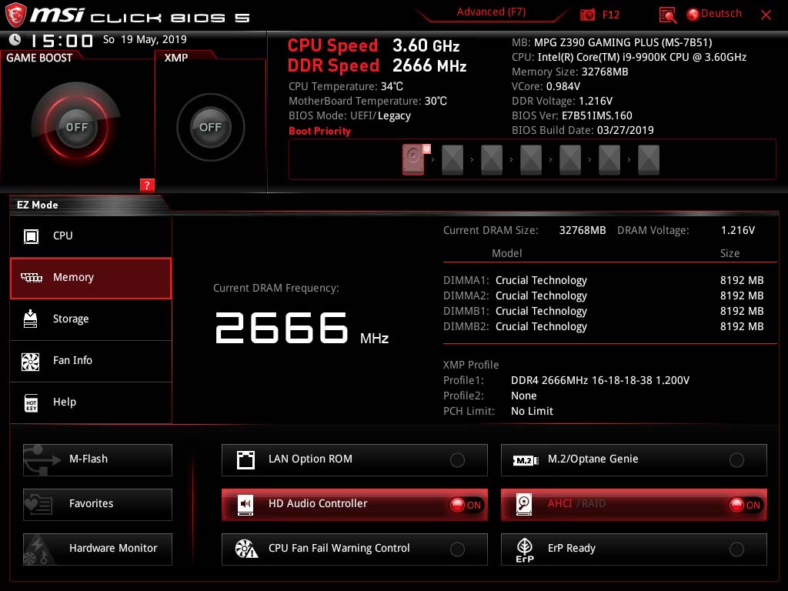788x591 pixels.
Task: Take a screenshot via camera icon
Action: point(587,15)
